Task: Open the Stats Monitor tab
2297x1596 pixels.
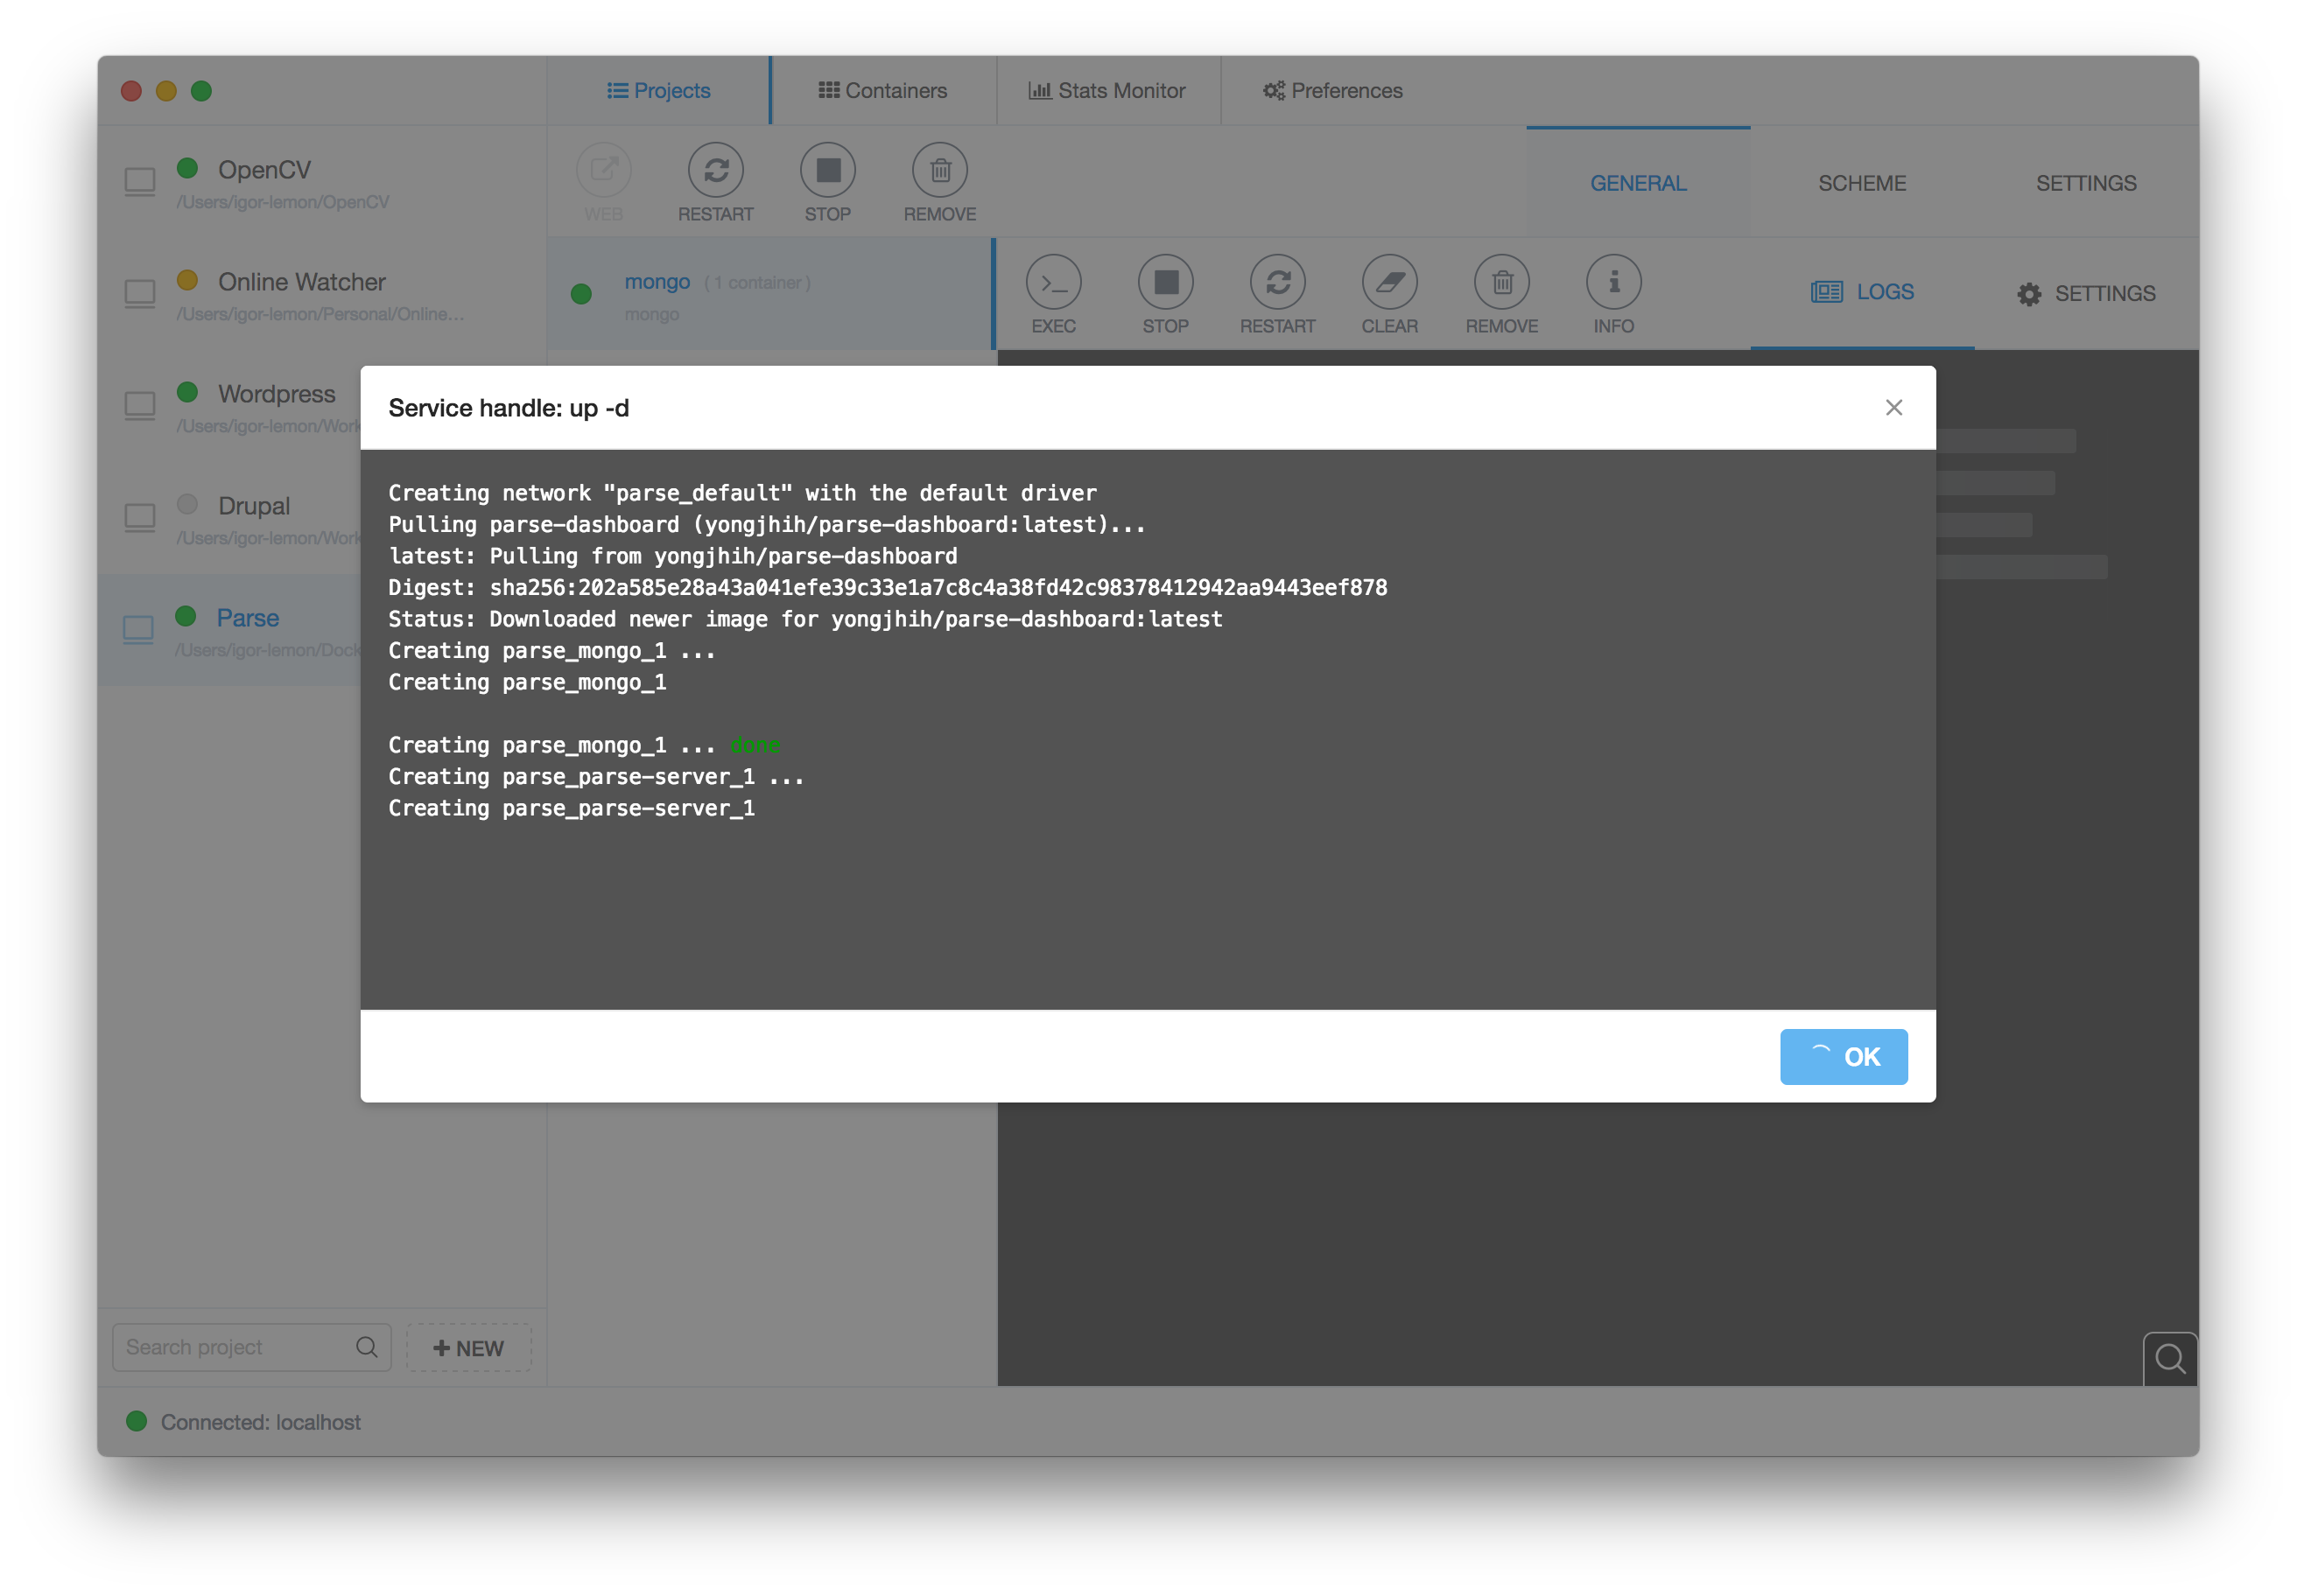Action: 1107,90
